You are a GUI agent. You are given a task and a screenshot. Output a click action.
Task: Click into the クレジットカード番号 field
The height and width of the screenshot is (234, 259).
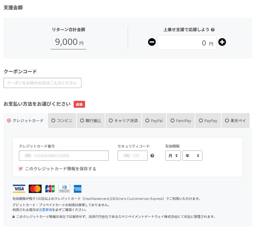coord(64,155)
